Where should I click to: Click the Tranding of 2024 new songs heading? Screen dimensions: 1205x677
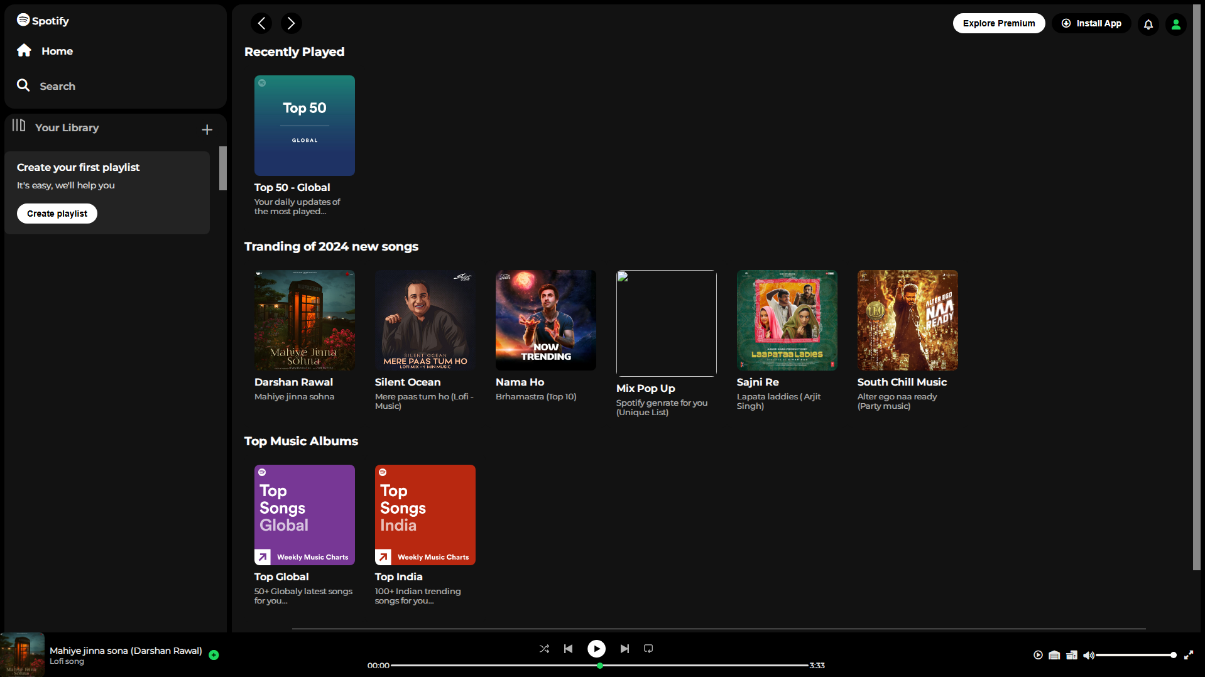[331, 246]
